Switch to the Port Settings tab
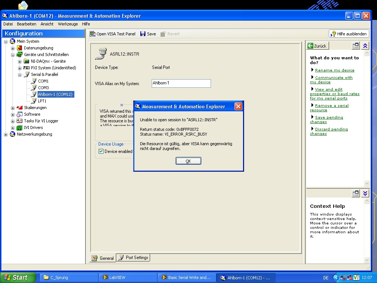The width and height of the screenshot is (377, 283). pos(133,258)
